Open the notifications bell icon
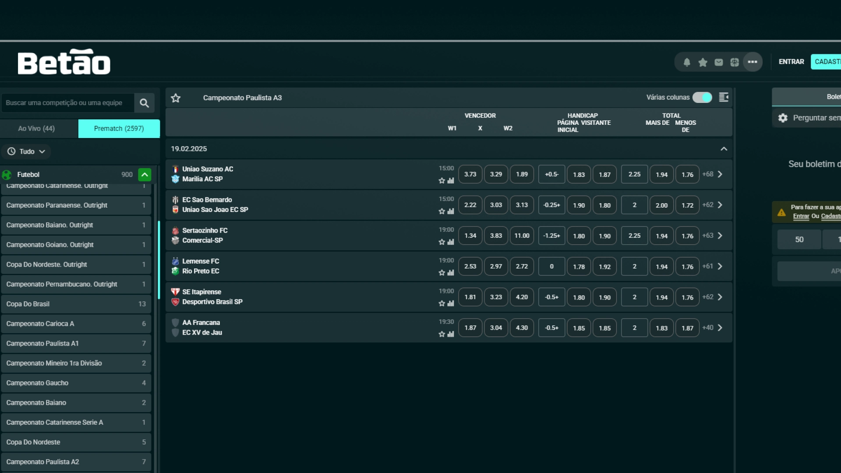The height and width of the screenshot is (473, 841). point(687,62)
